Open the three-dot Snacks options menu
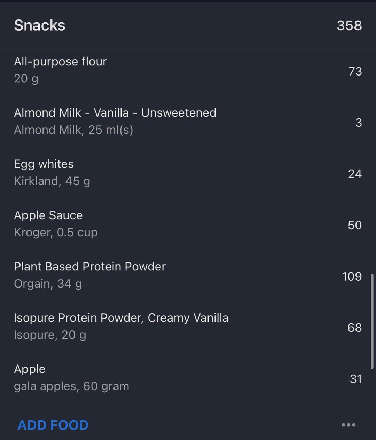This screenshot has height=440, width=376. [x=348, y=425]
